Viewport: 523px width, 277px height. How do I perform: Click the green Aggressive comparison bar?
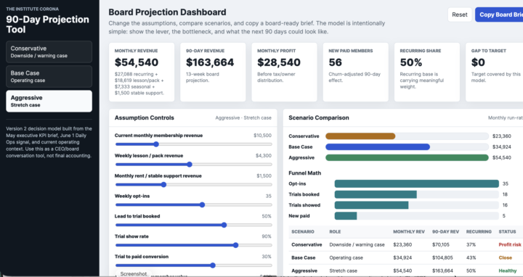pos(407,157)
